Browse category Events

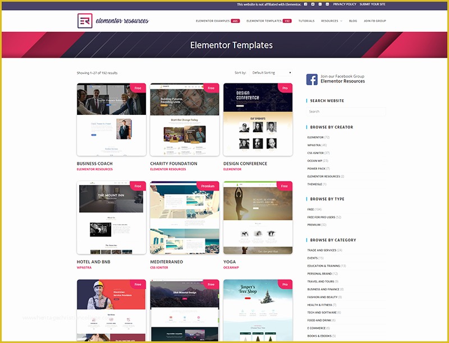tap(315, 258)
